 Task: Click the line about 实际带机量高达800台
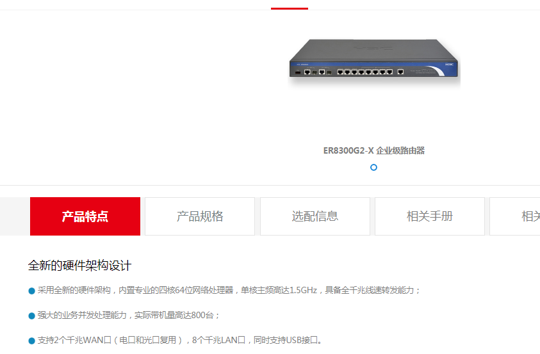tap(129, 315)
